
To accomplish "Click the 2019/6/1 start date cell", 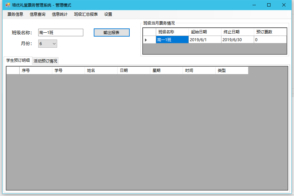I will coord(205,40).
